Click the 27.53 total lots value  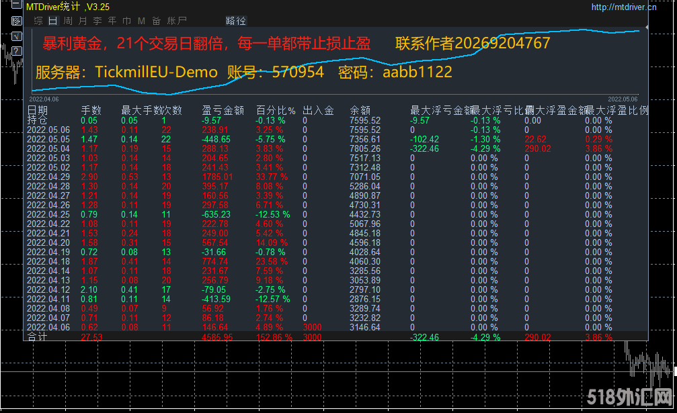(x=91, y=337)
